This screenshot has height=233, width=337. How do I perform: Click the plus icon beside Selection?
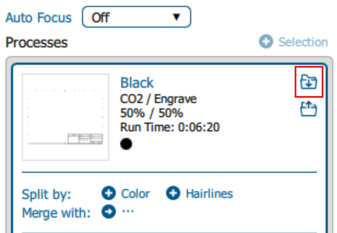coord(266,41)
